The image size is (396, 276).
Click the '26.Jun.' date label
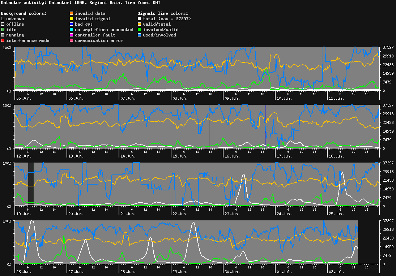pyautogui.click(x=24, y=272)
